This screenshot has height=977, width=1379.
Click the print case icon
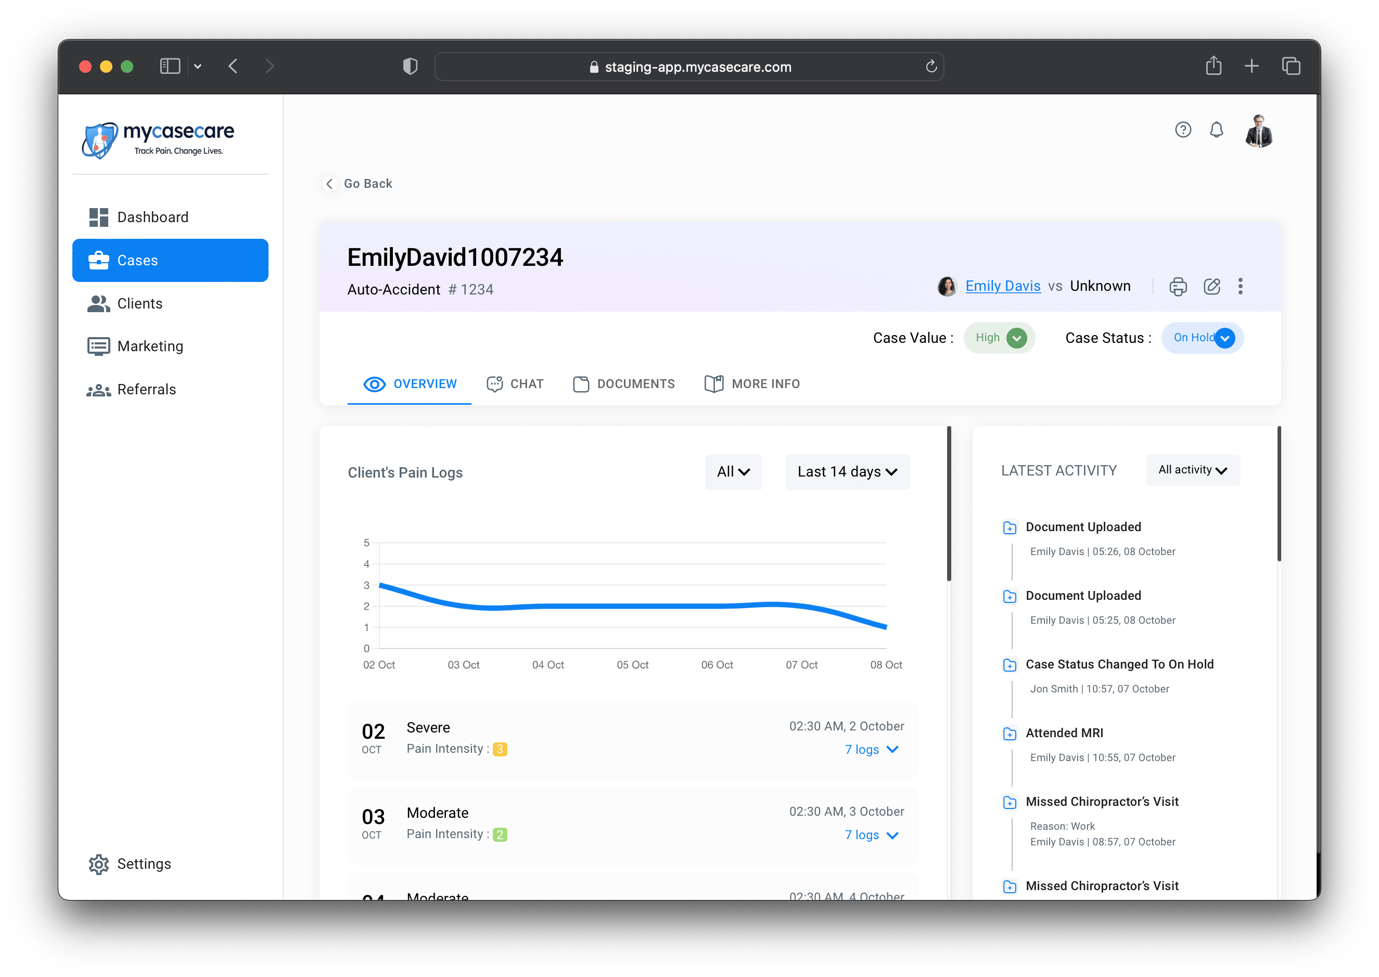click(x=1178, y=286)
